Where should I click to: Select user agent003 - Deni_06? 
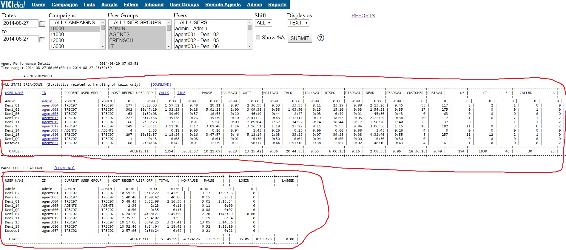point(211,47)
